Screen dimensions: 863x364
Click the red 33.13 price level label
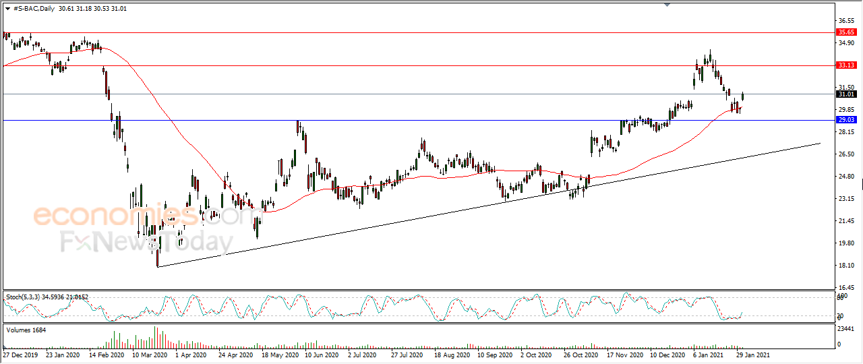(845, 65)
